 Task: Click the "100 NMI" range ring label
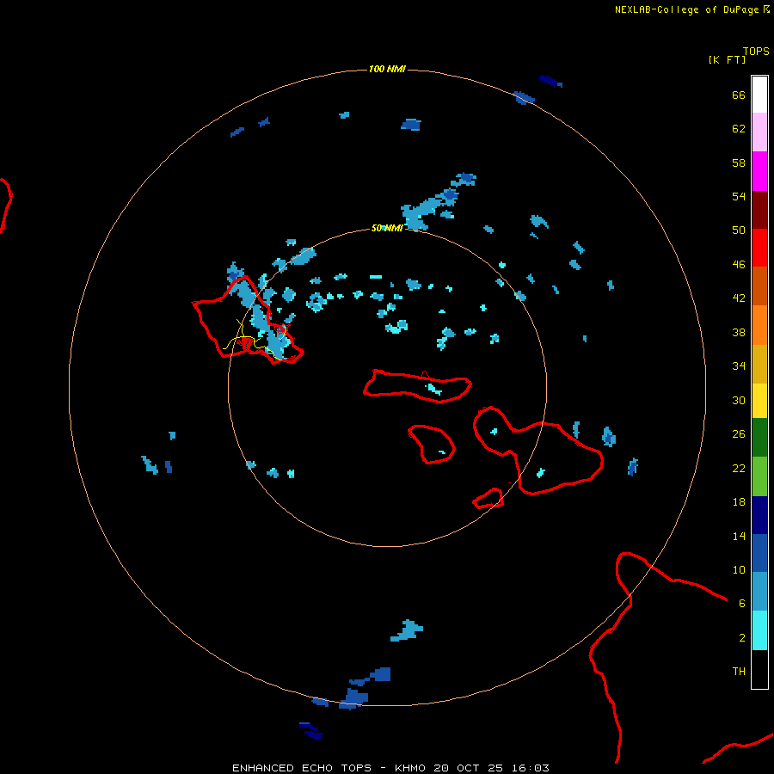point(387,69)
